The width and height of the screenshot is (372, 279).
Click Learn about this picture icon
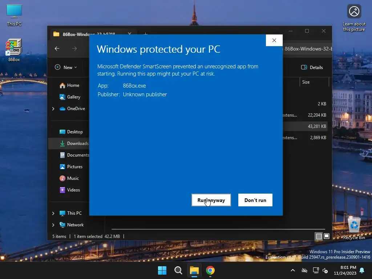pyautogui.click(x=354, y=18)
